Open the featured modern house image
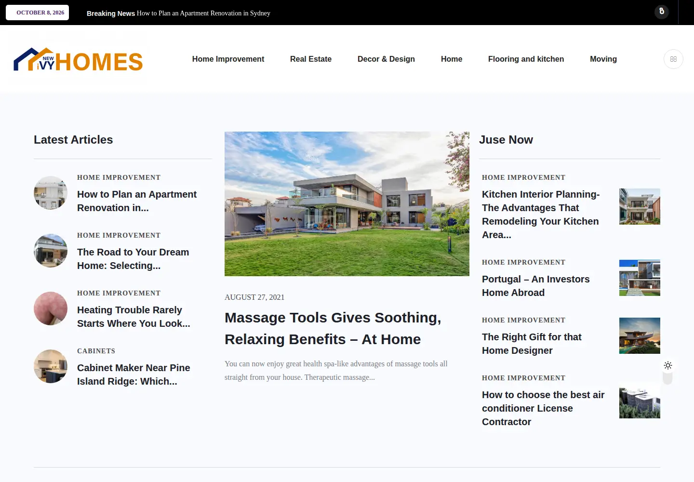 (347, 204)
